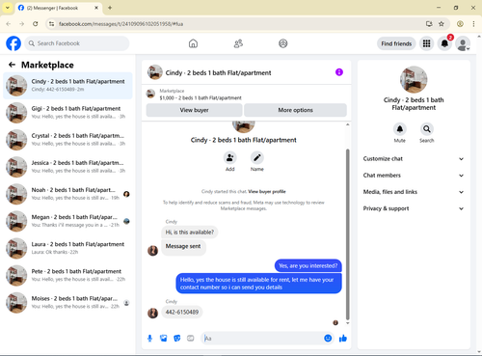
Task: Open the Chrome three-dot menu
Action: coord(473,24)
